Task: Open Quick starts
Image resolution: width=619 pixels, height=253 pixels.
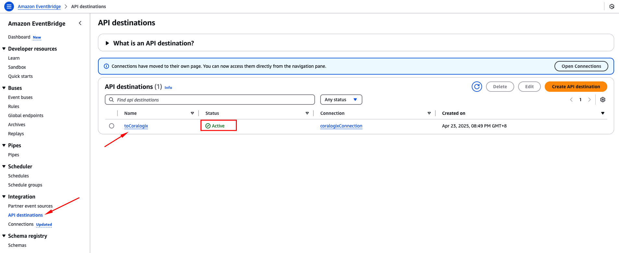Action: coord(20,76)
